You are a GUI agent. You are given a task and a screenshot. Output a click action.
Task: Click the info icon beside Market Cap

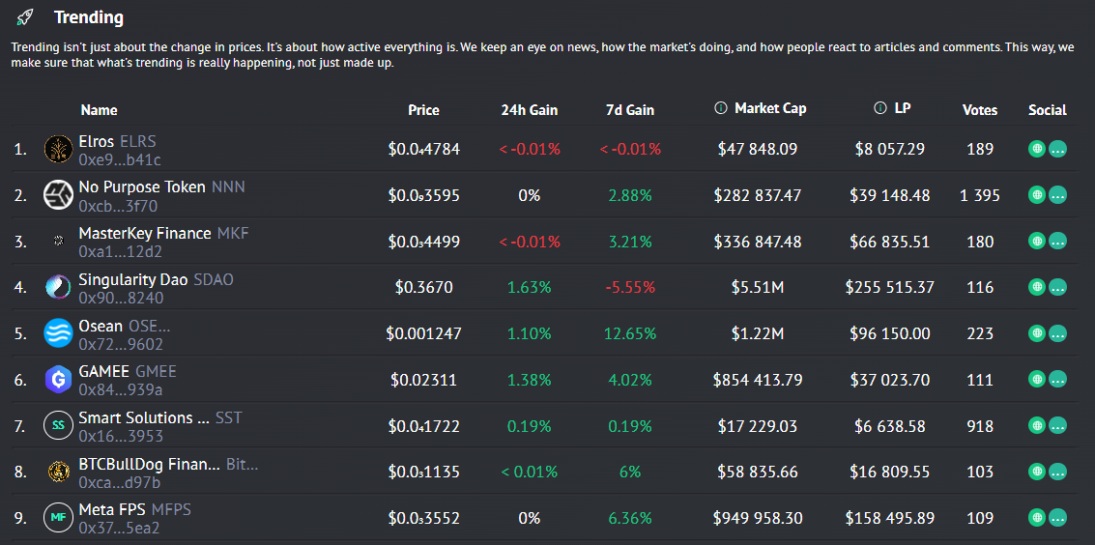720,108
